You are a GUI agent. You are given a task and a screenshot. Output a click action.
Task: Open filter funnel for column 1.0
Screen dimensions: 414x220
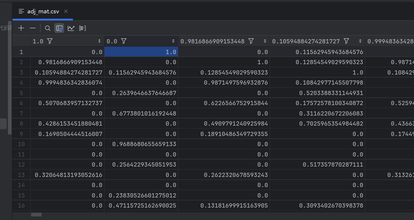50,41
